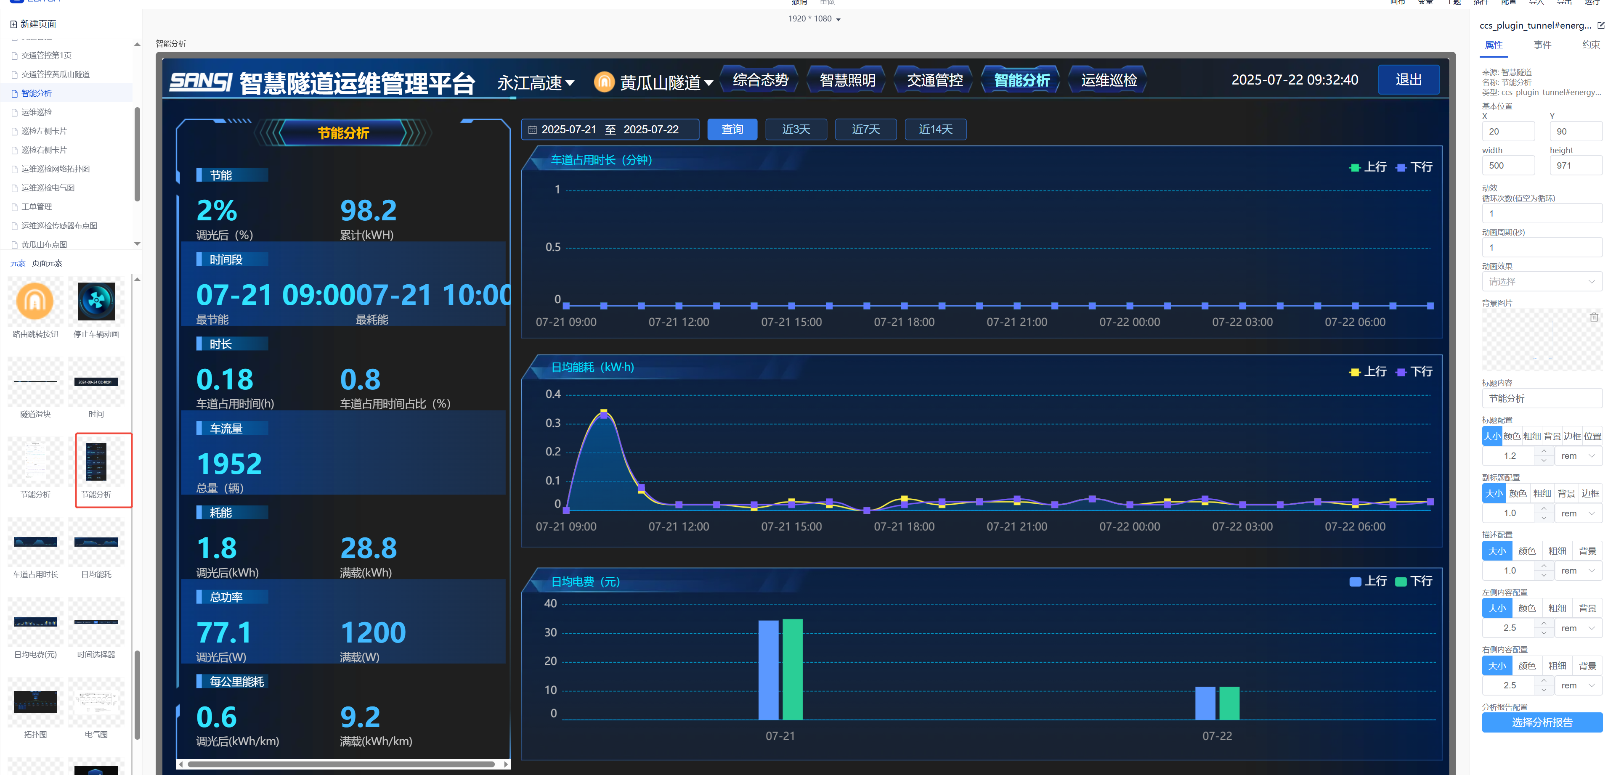Click the trash icon for 背景图片
The height and width of the screenshot is (775, 1608).
(1594, 317)
